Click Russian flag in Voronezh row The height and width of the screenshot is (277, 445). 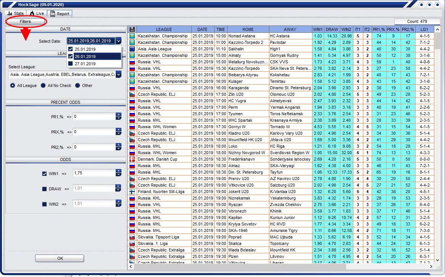132,211
